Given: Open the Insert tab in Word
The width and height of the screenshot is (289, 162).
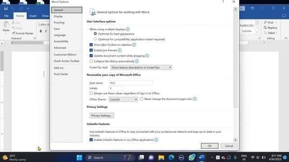Looking at the screenshot, I should (33, 16).
